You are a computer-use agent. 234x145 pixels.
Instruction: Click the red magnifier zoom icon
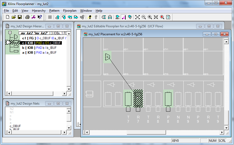(162, 17)
